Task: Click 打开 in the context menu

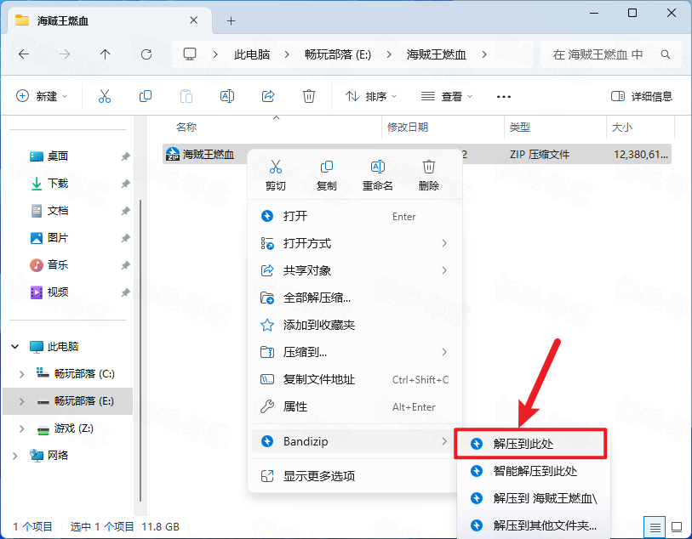Action: [x=355, y=217]
